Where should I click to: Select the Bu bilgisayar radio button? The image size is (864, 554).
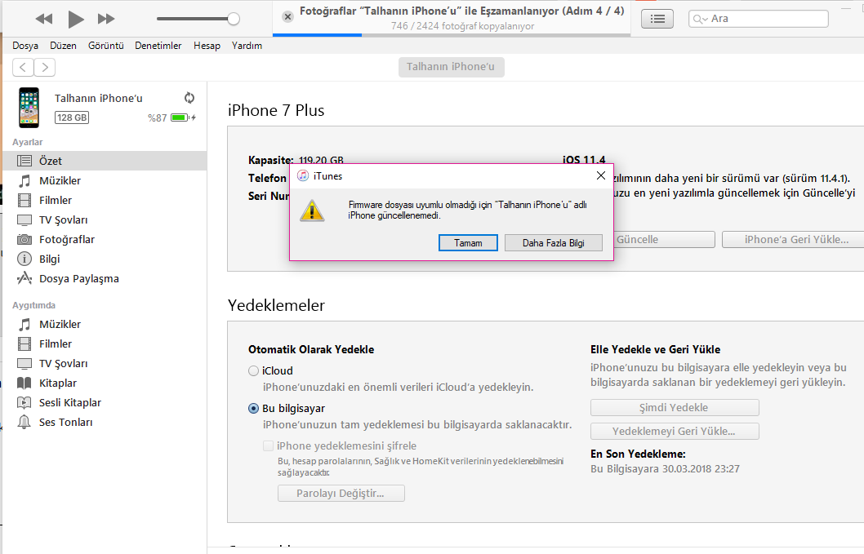[x=253, y=409]
